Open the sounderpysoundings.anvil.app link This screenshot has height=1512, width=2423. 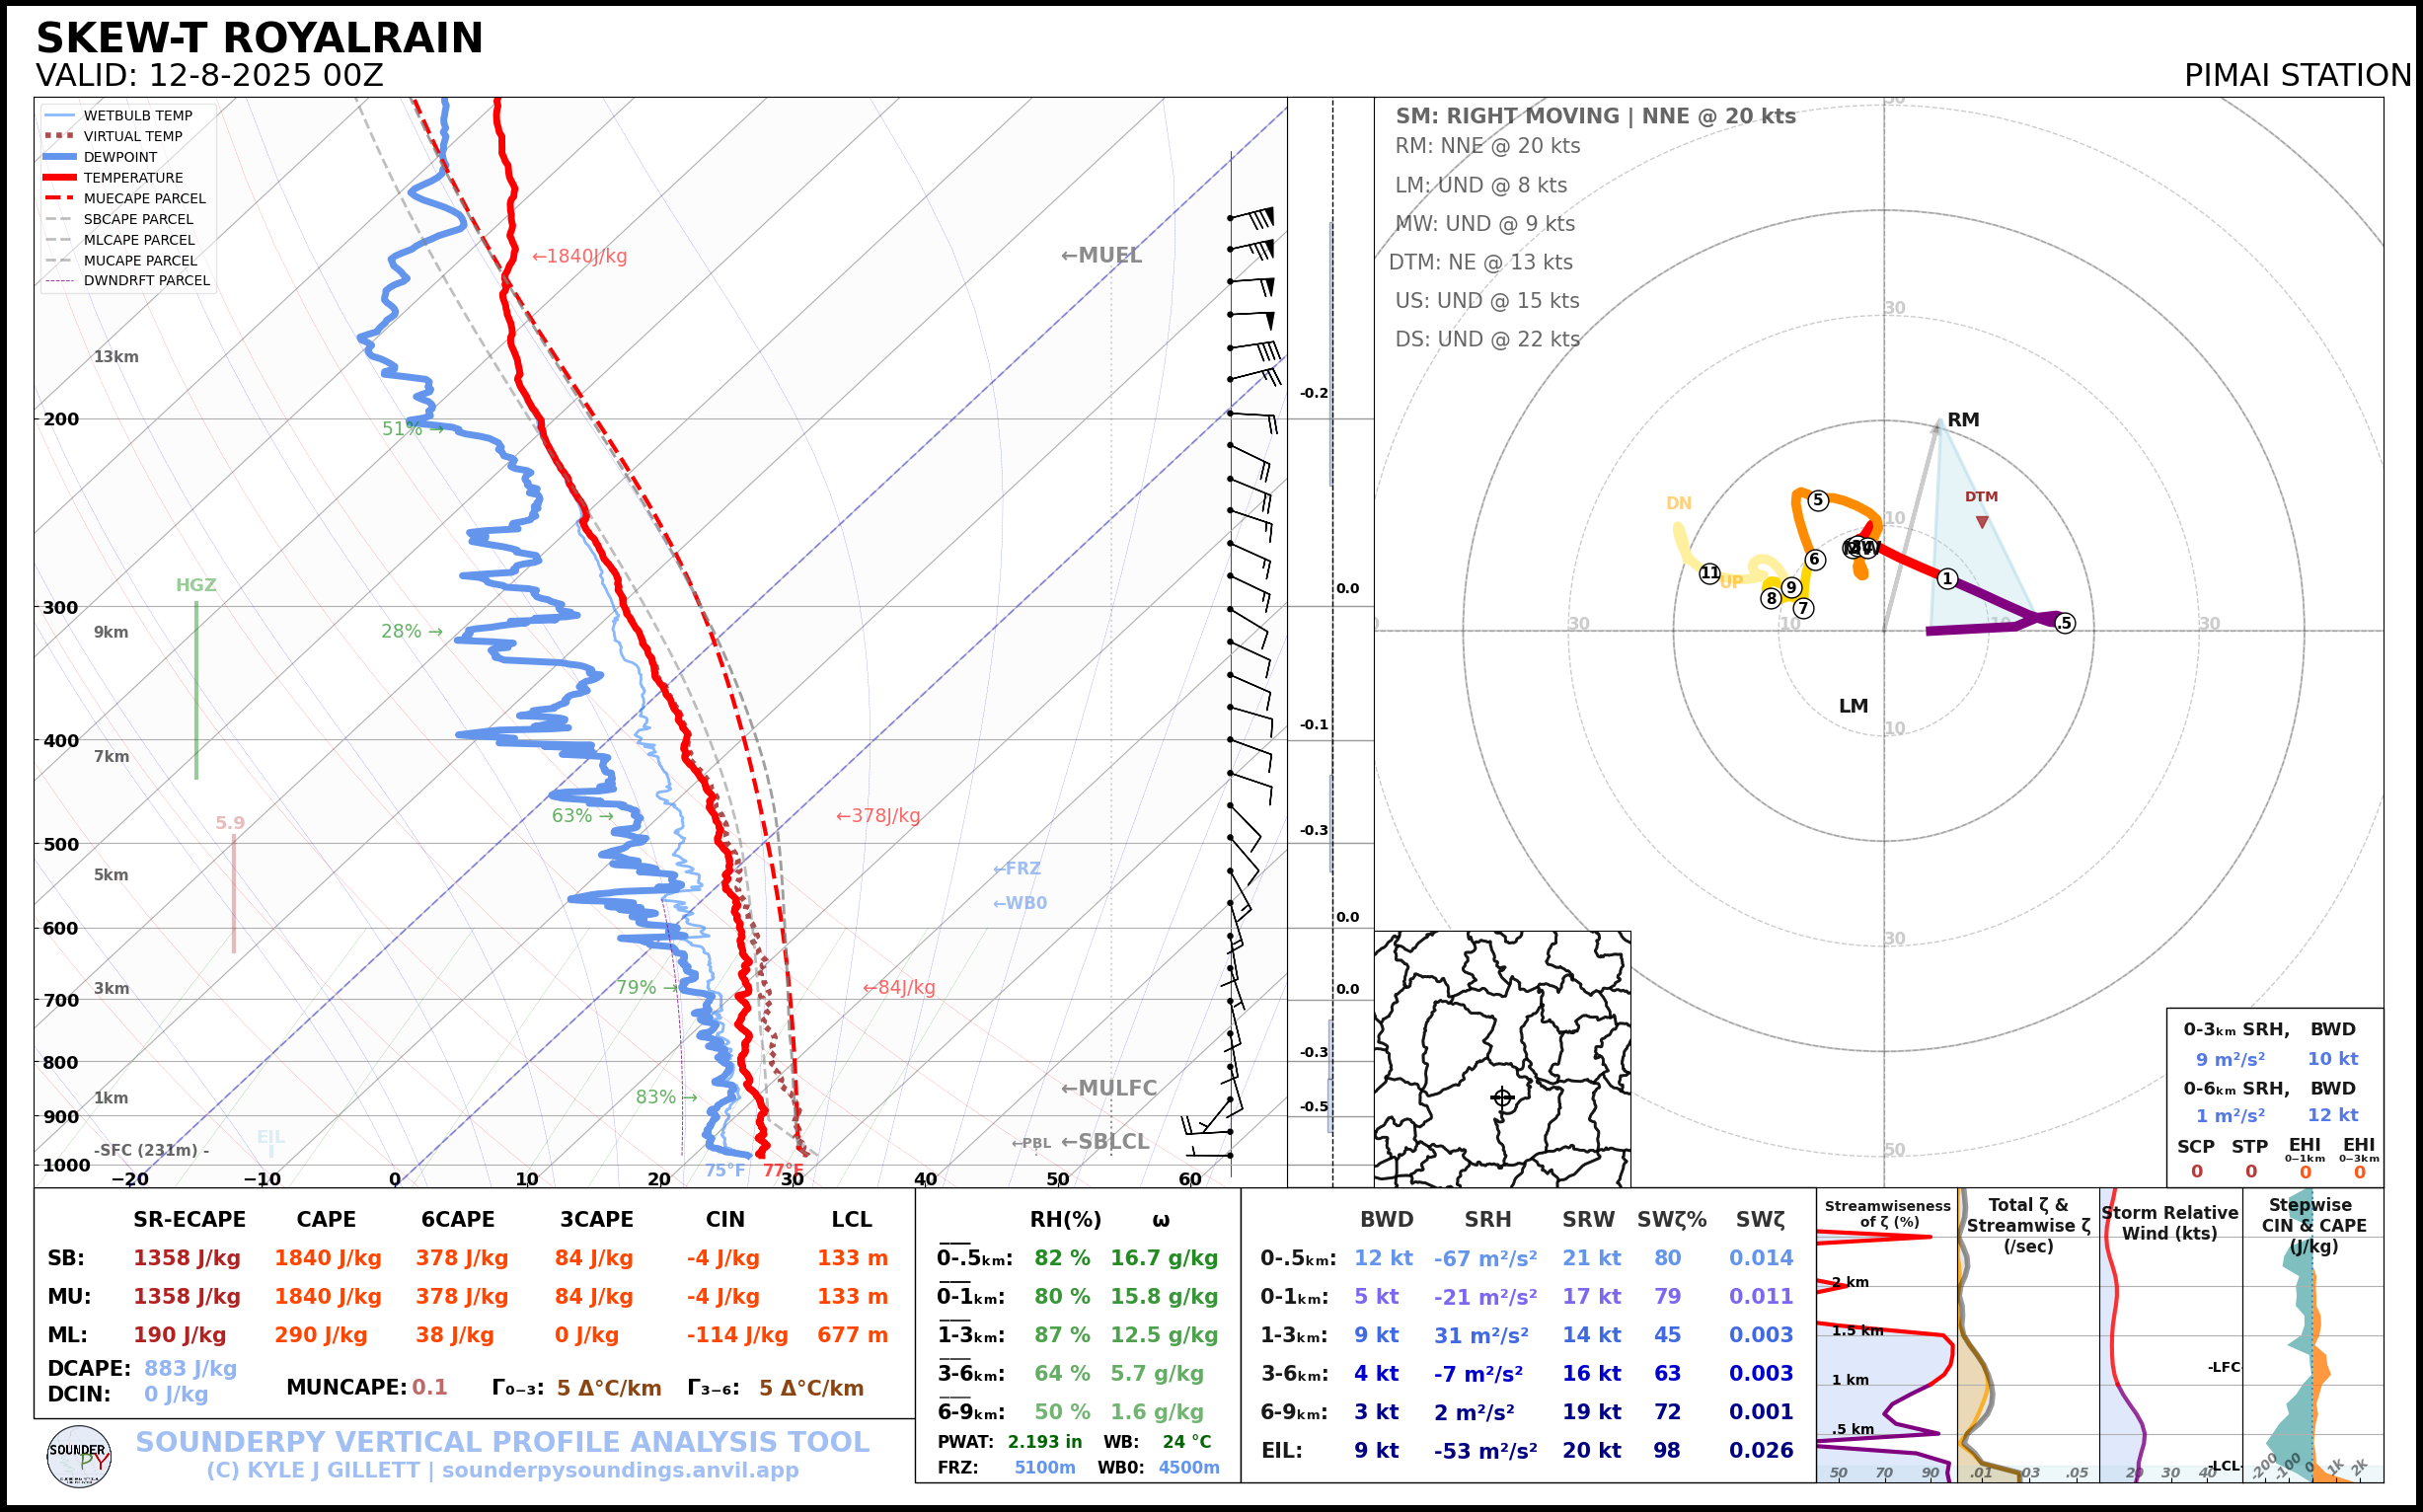click(x=620, y=1471)
